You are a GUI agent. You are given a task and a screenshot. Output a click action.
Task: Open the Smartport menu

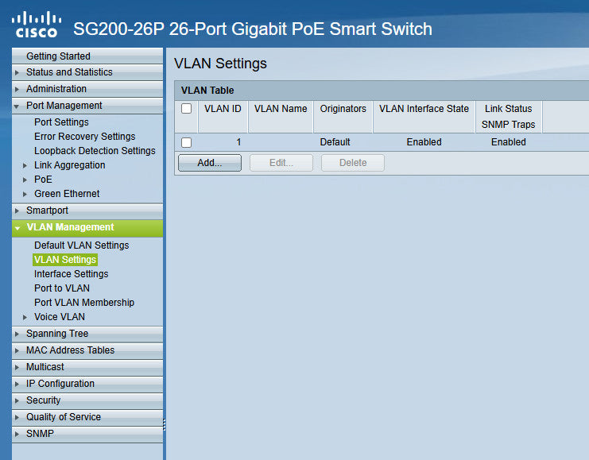[x=47, y=211]
